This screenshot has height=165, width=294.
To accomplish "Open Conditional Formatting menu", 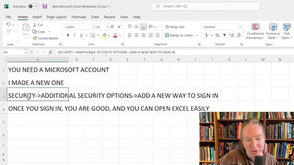I will 255,31.
